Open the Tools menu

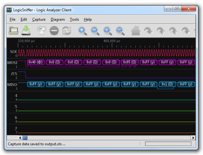point(74,19)
